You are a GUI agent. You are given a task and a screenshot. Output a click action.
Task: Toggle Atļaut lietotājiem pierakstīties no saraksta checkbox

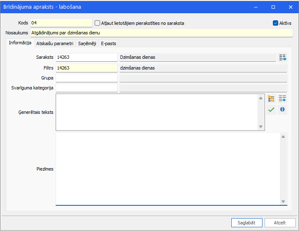98,23
